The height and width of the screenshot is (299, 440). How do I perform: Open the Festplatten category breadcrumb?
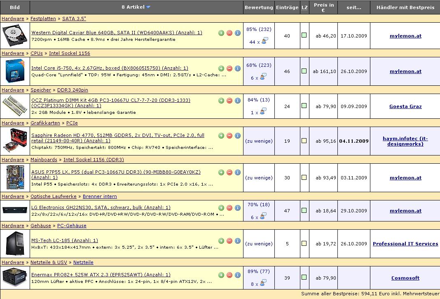(43, 19)
